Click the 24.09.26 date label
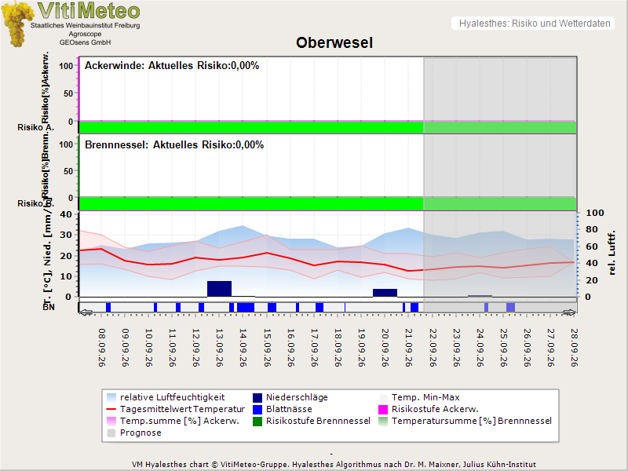 [x=480, y=348]
